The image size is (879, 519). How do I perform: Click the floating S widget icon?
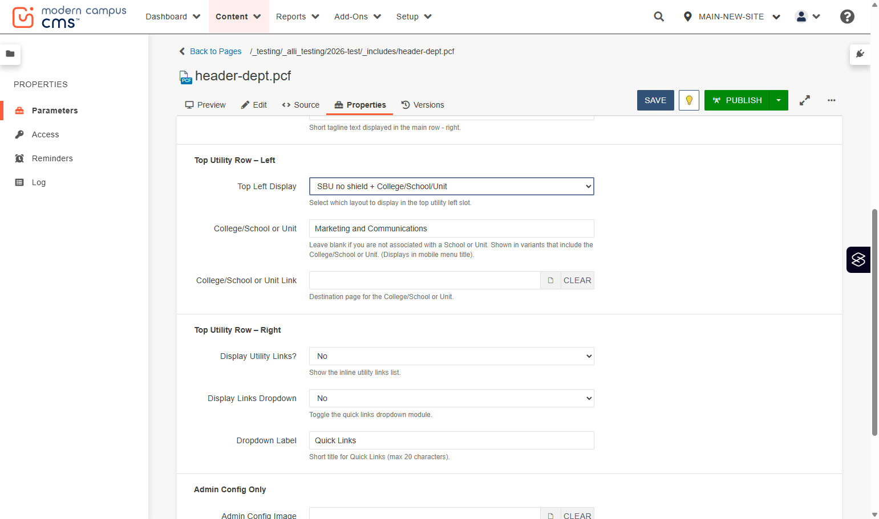tap(858, 260)
